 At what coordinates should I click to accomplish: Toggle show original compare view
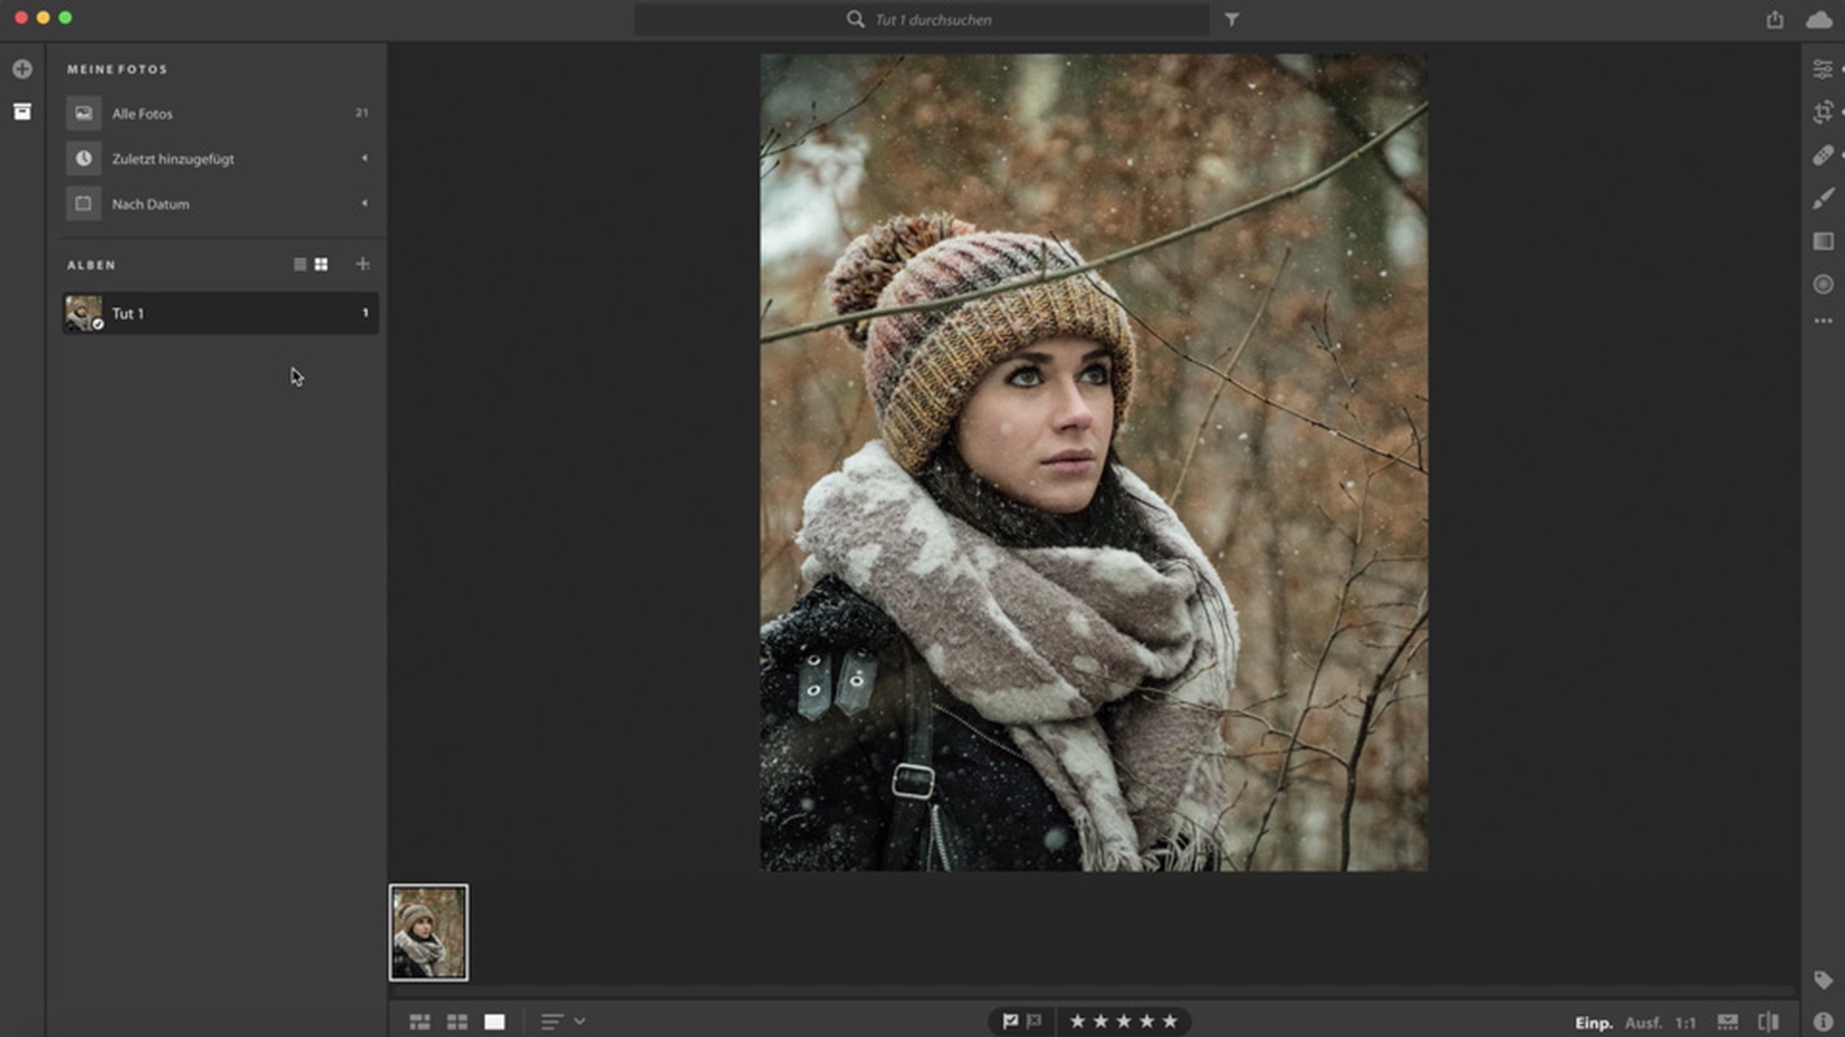pos(1768,1022)
